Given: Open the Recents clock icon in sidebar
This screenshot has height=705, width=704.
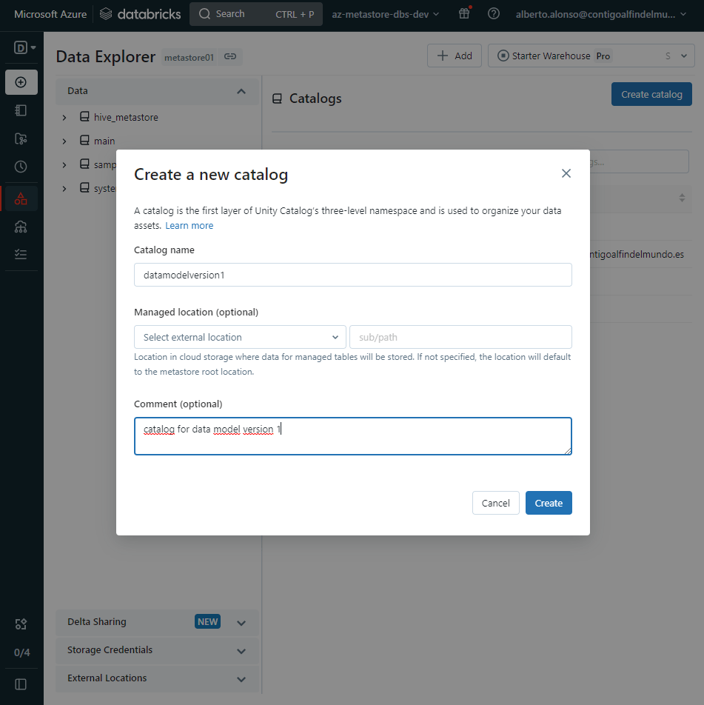Looking at the screenshot, I should (21, 167).
